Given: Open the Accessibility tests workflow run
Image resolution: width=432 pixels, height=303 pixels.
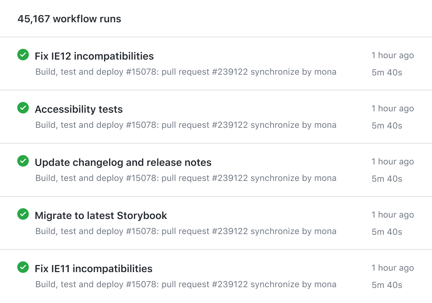Looking at the screenshot, I should point(78,109).
